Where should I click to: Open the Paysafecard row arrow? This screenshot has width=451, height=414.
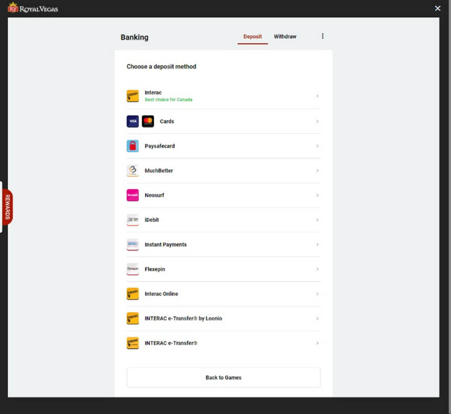(317, 146)
